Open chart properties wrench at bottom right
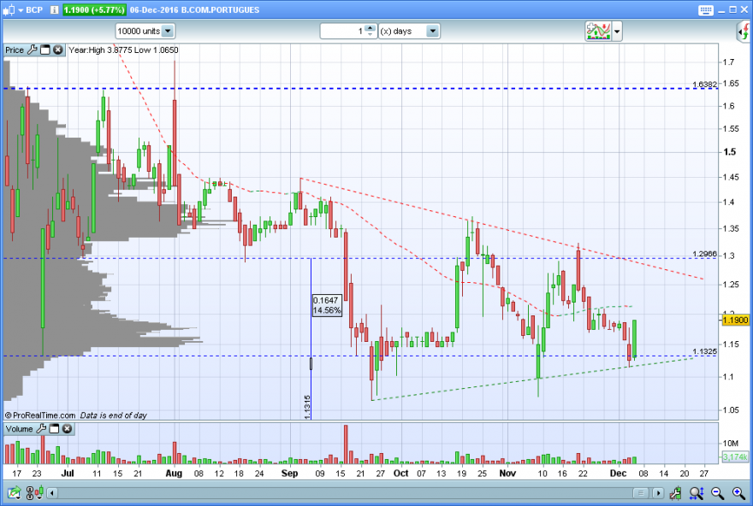The width and height of the screenshot is (753, 506). click(x=676, y=492)
